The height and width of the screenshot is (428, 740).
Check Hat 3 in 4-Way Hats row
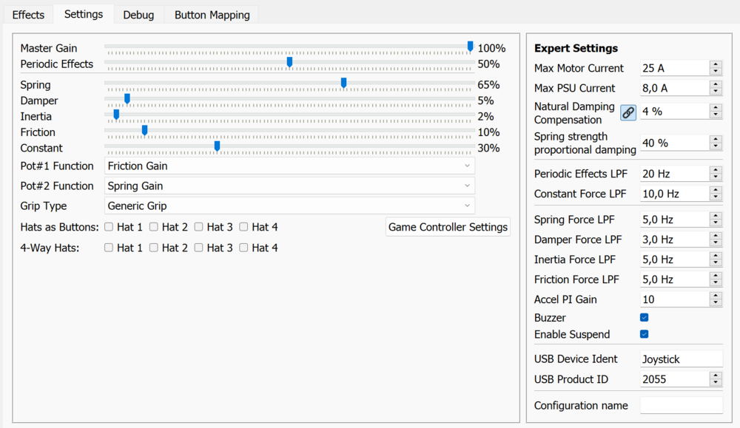pos(199,248)
